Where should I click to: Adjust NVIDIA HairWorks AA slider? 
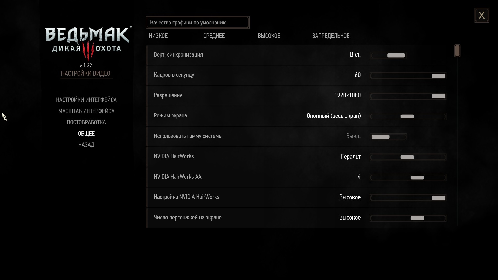coord(408,177)
